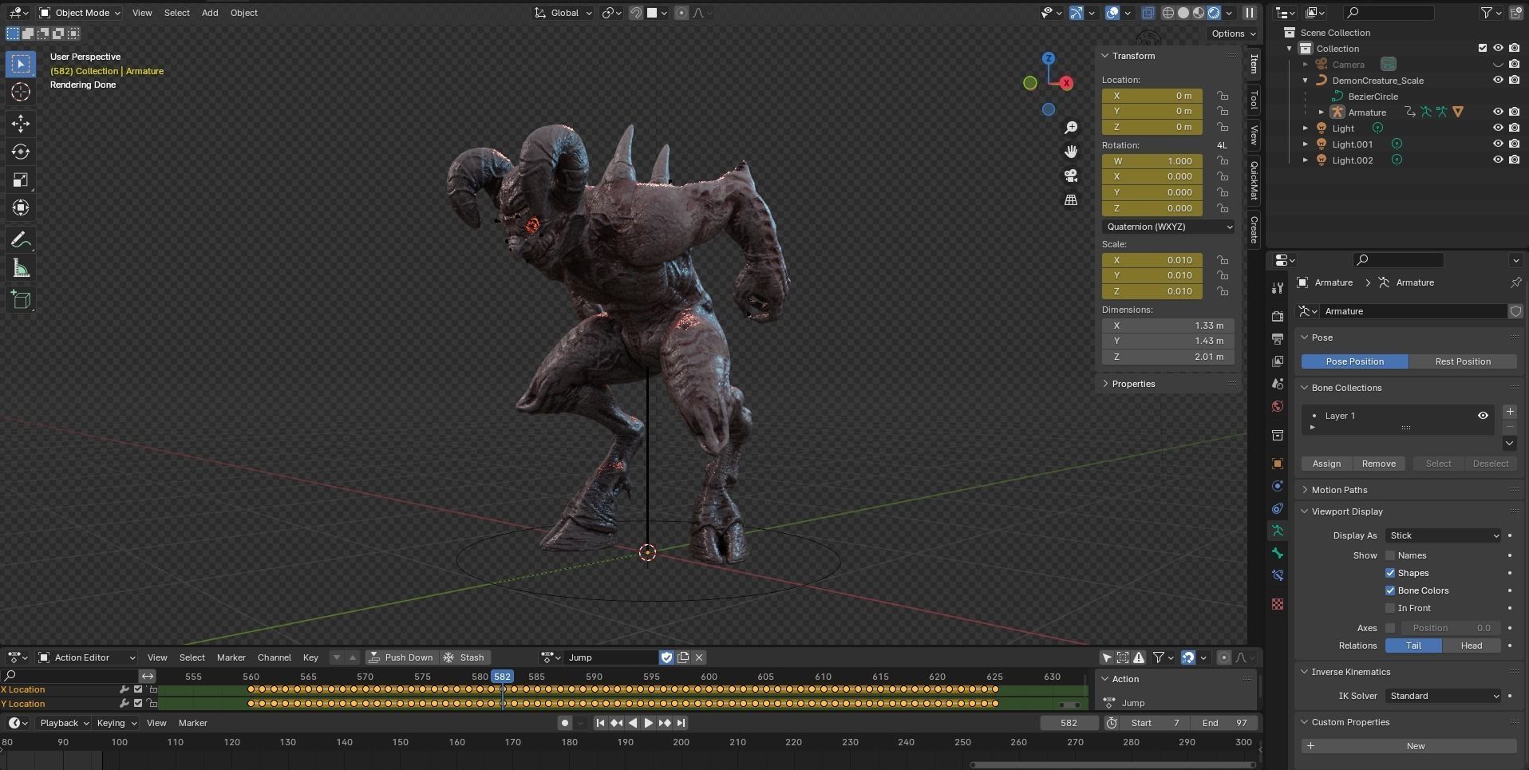Open the Tool properties tab icon
The width and height of the screenshot is (1529, 770).
tap(1278, 288)
